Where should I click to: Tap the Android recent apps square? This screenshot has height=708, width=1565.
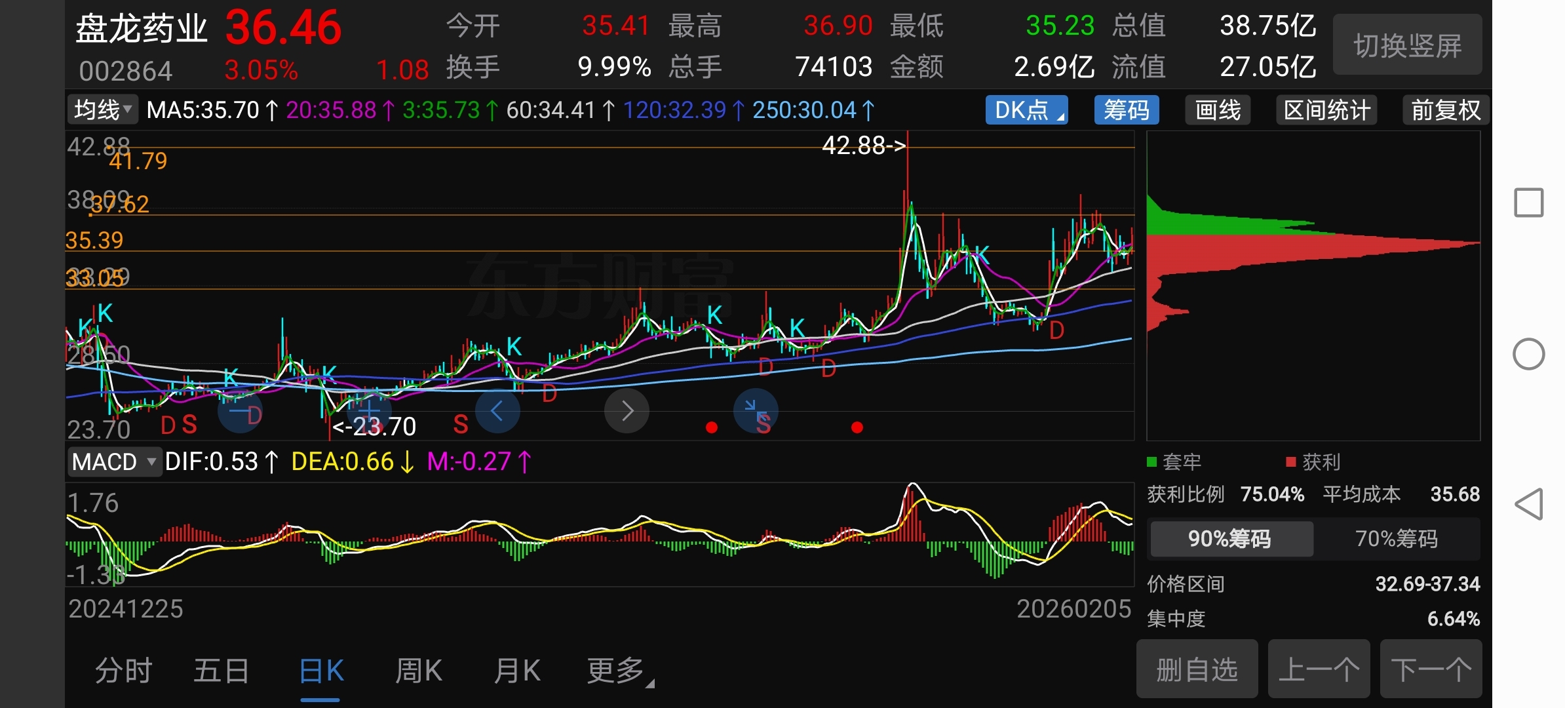(1528, 203)
